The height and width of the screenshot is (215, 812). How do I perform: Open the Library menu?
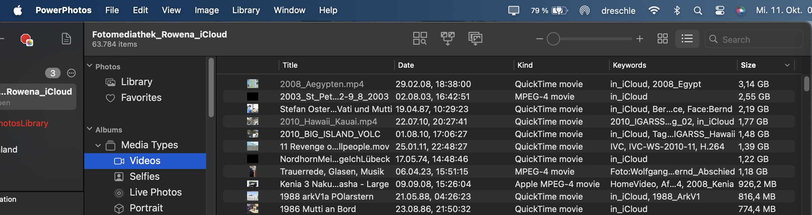point(246,11)
